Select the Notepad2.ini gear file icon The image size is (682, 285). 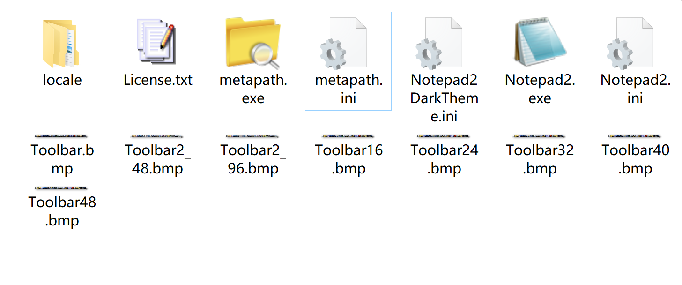pyautogui.click(x=630, y=44)
